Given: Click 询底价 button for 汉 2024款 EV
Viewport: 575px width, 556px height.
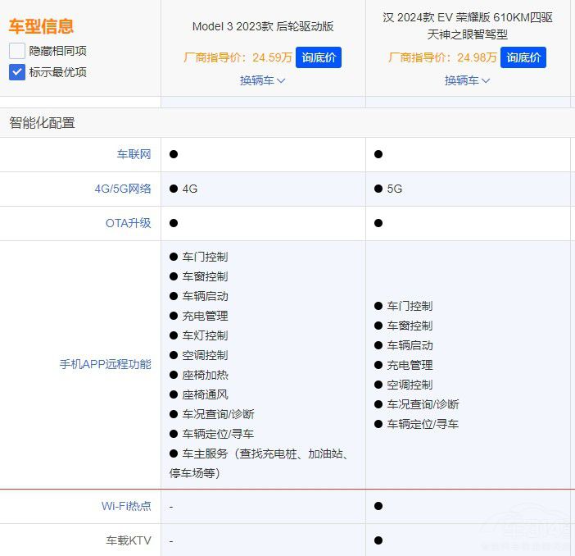Looking at the screenshot, I should (523, 57).
